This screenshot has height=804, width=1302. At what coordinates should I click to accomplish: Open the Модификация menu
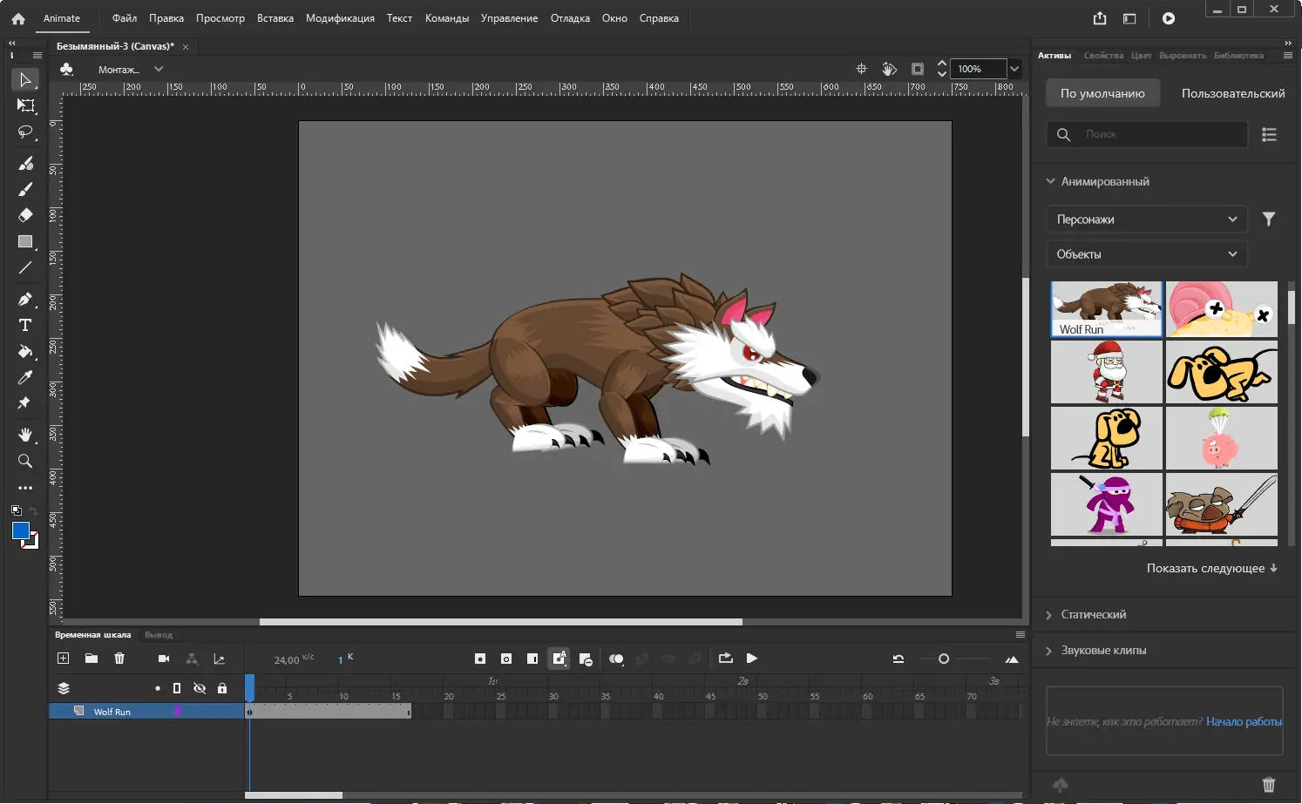coord(340,18)
